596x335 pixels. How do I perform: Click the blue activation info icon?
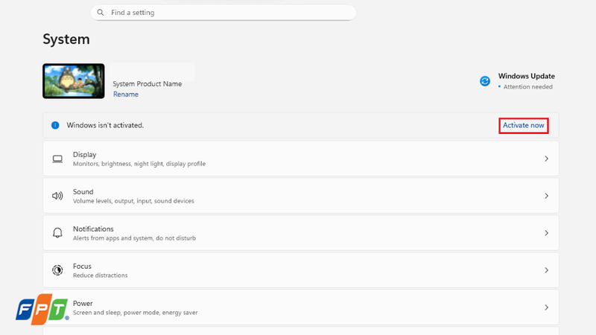[x=55, y=125]
